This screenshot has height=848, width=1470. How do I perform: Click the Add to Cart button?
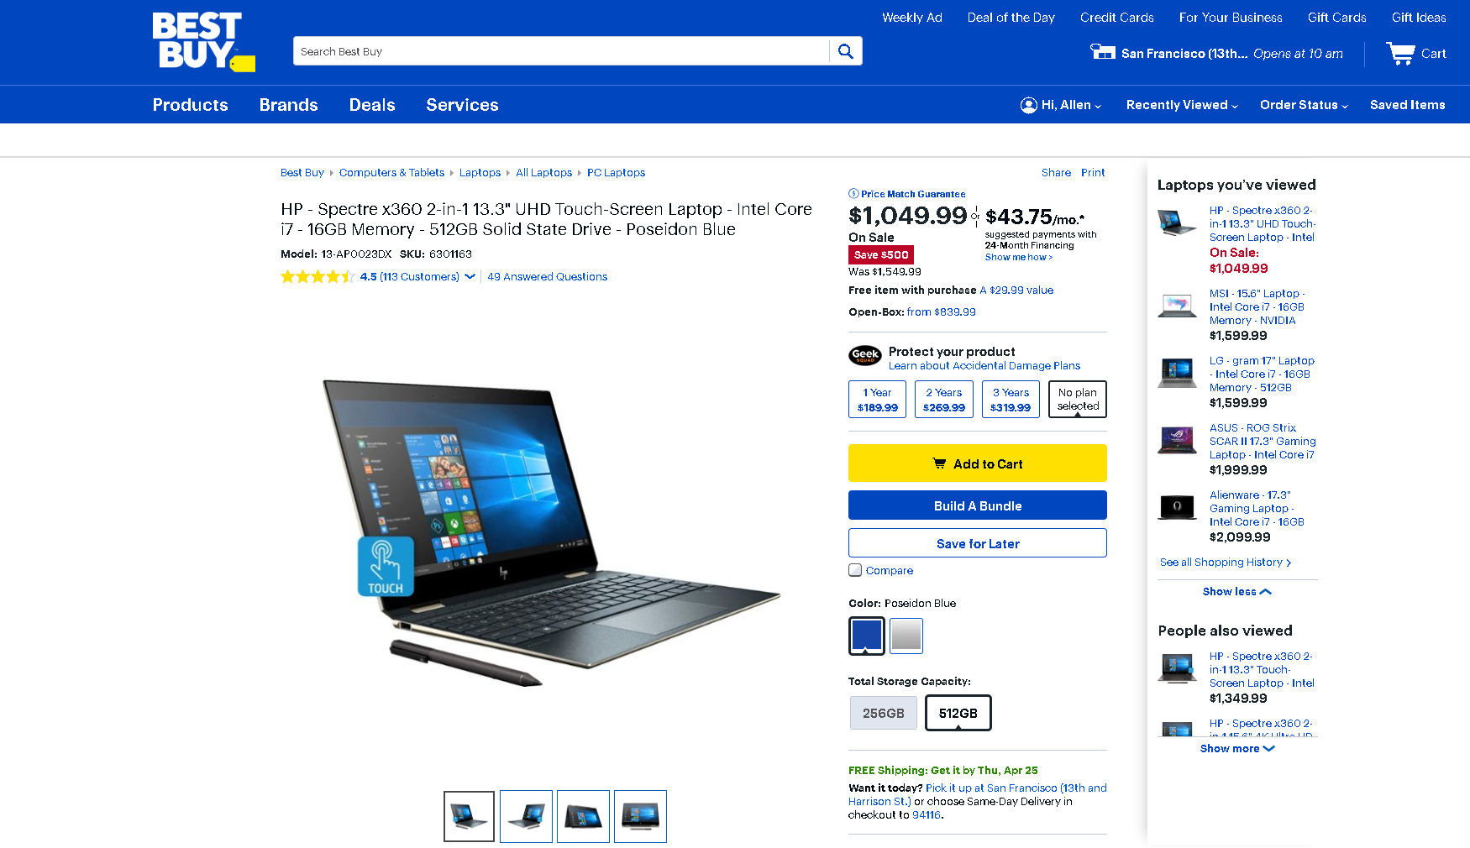click(x=978, y=463)
